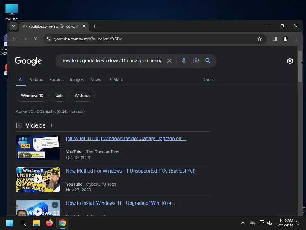Open New Method For Windows 11 link
The image size is (306, 230).
(131, 171)
